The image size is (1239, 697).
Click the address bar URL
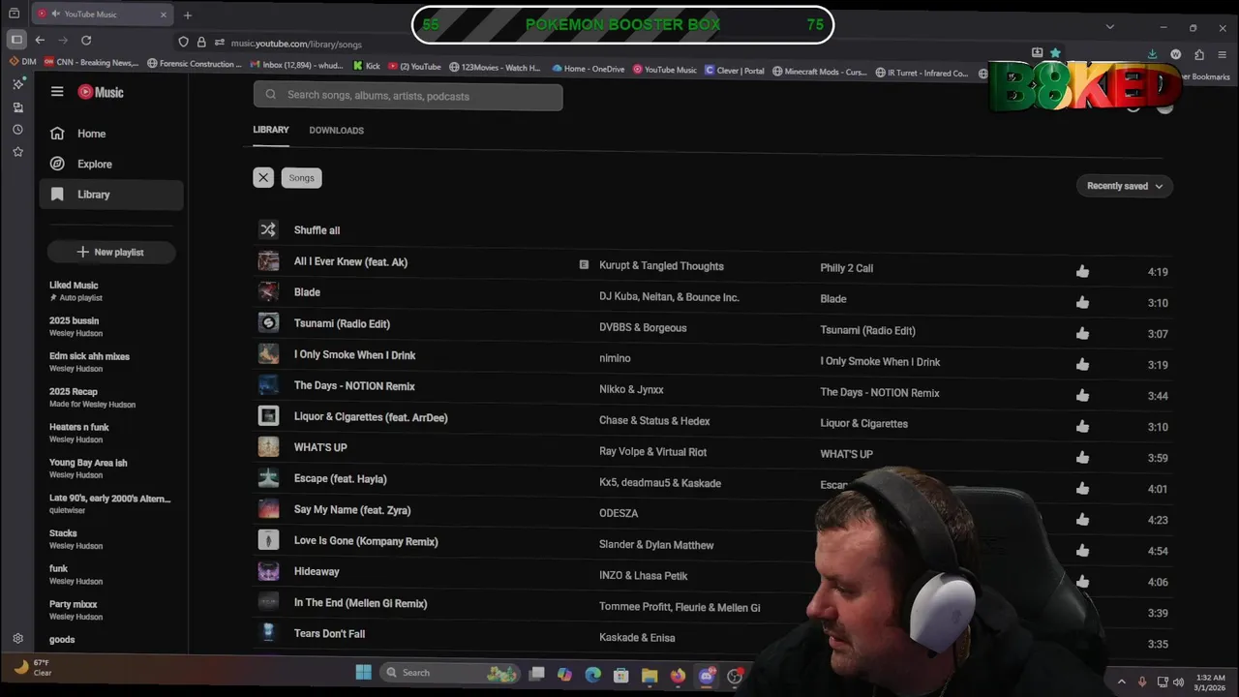[x=296, y=44]
